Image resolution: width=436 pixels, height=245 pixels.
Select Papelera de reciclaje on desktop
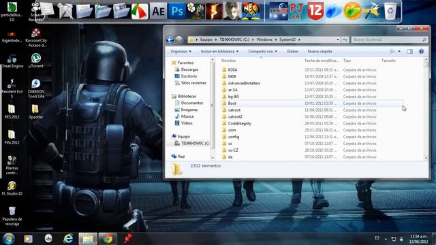12,216
